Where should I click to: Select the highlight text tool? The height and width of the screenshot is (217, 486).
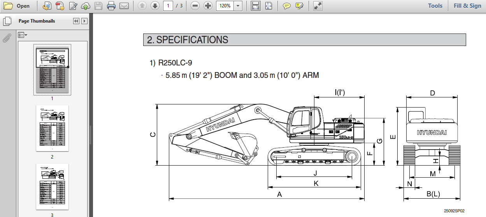point(299,6)
